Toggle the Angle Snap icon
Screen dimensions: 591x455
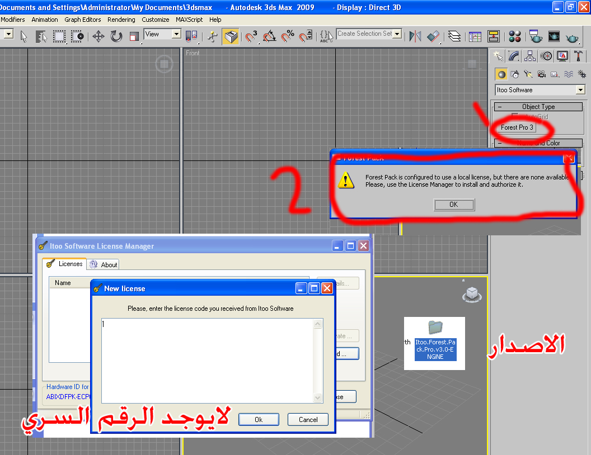[x=270, y=36]
